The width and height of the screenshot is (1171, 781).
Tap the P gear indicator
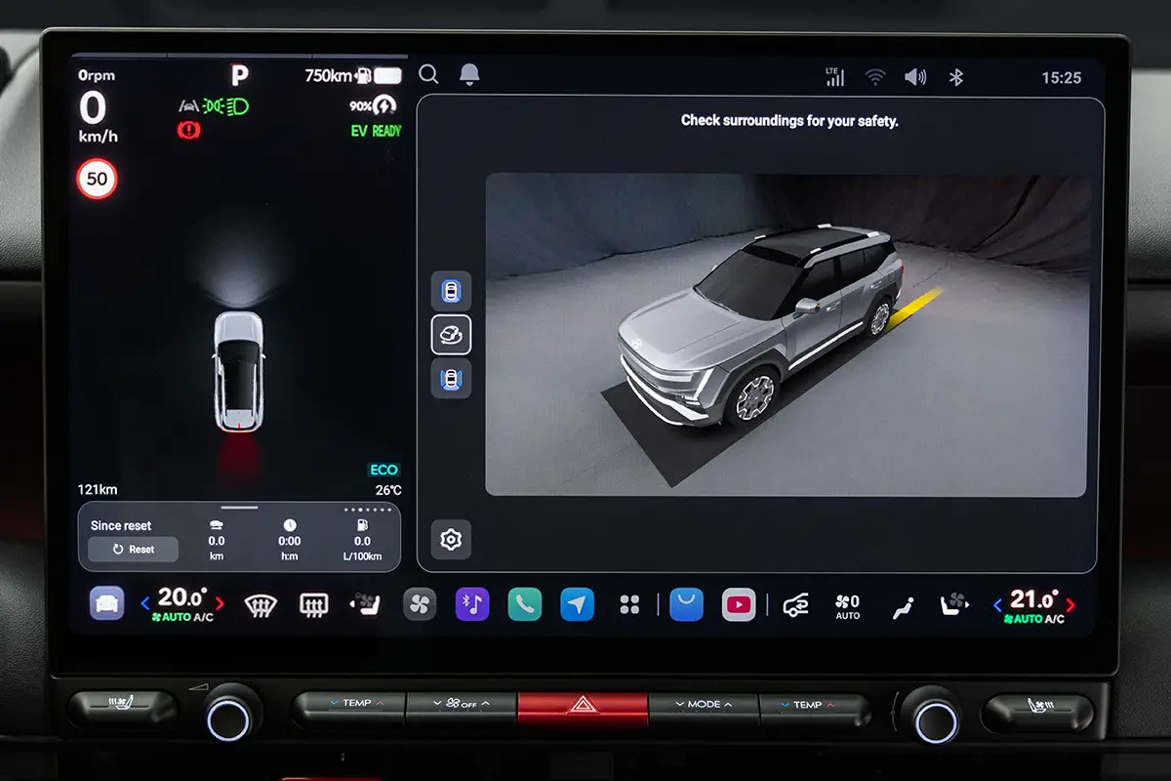point(239,75)
